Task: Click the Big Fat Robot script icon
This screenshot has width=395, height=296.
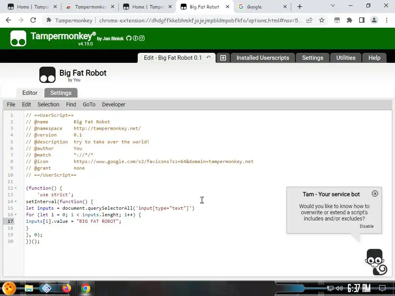Action: coord(47,75)
